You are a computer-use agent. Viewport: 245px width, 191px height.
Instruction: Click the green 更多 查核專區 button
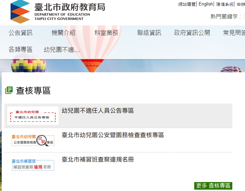pyautogui.click(x=213, y=185)
